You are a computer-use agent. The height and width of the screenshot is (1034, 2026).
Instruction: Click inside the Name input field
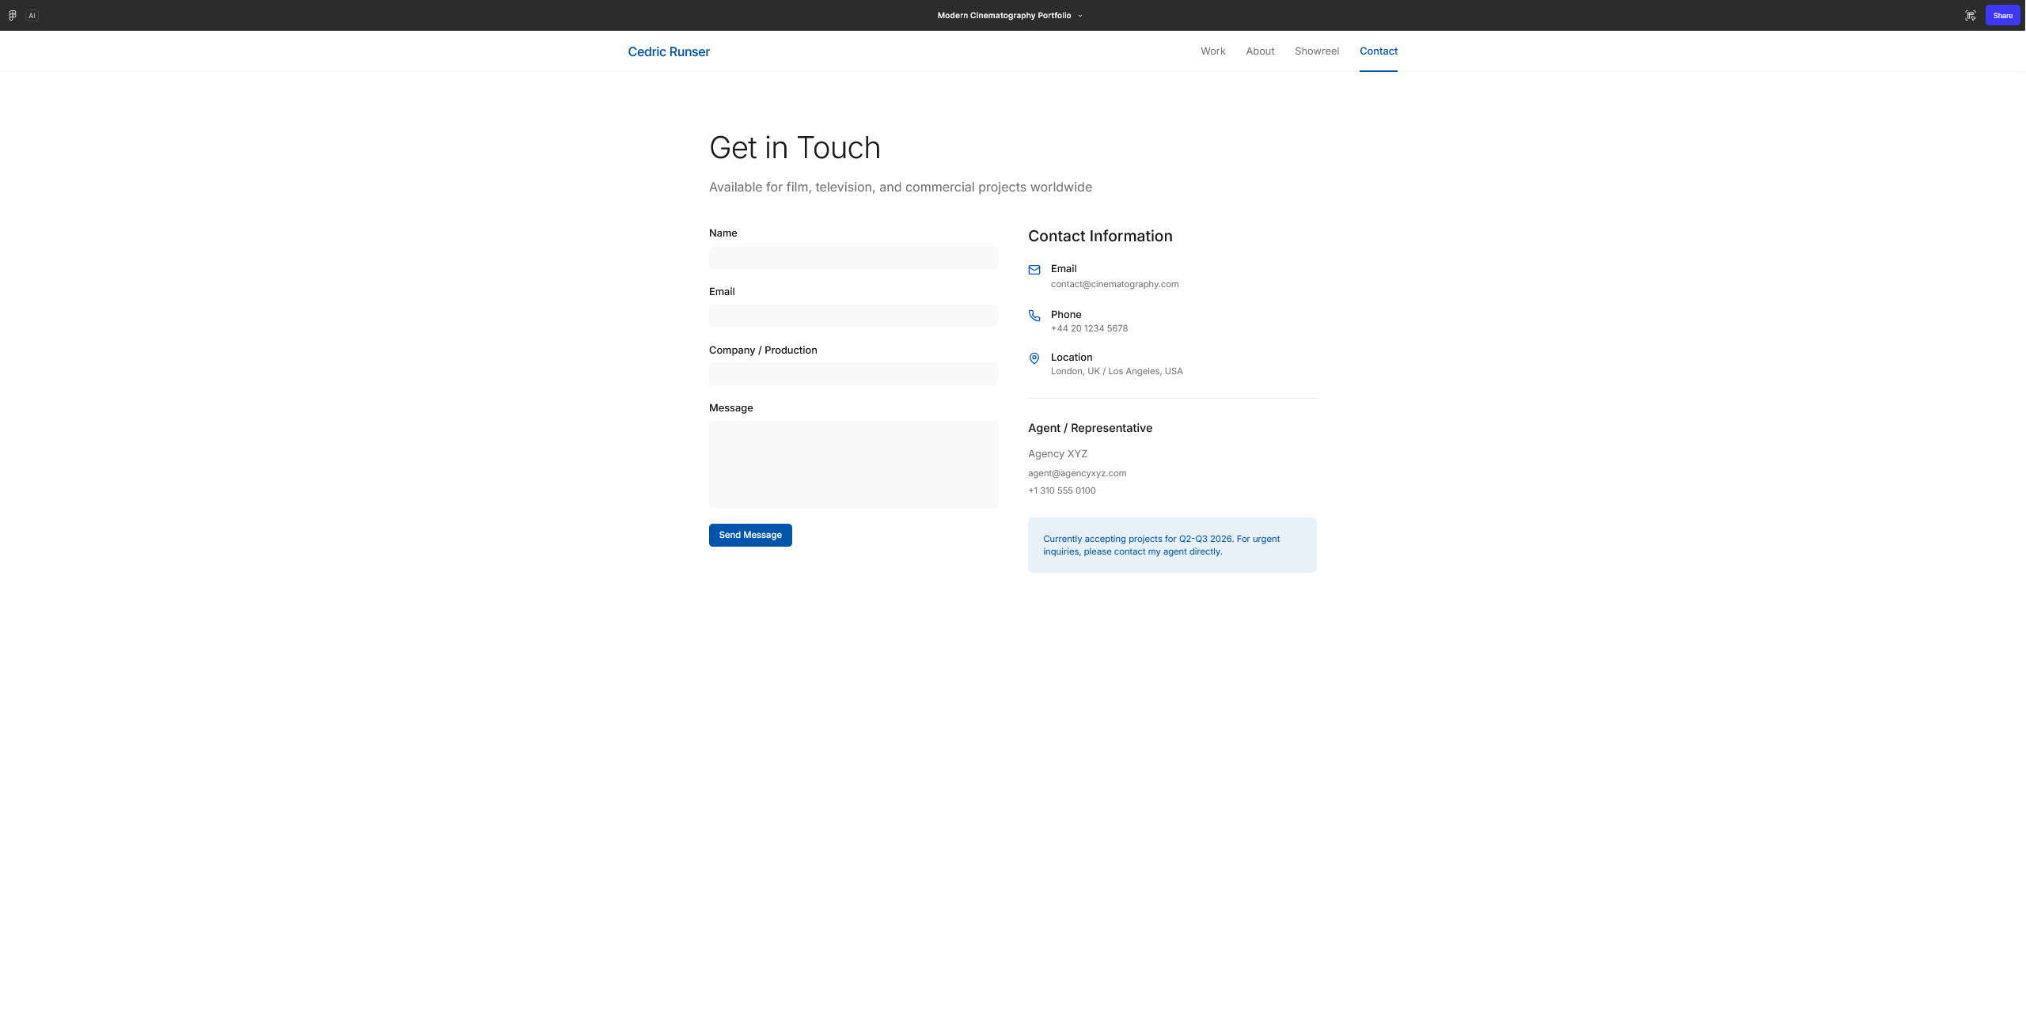pos(853,257)
